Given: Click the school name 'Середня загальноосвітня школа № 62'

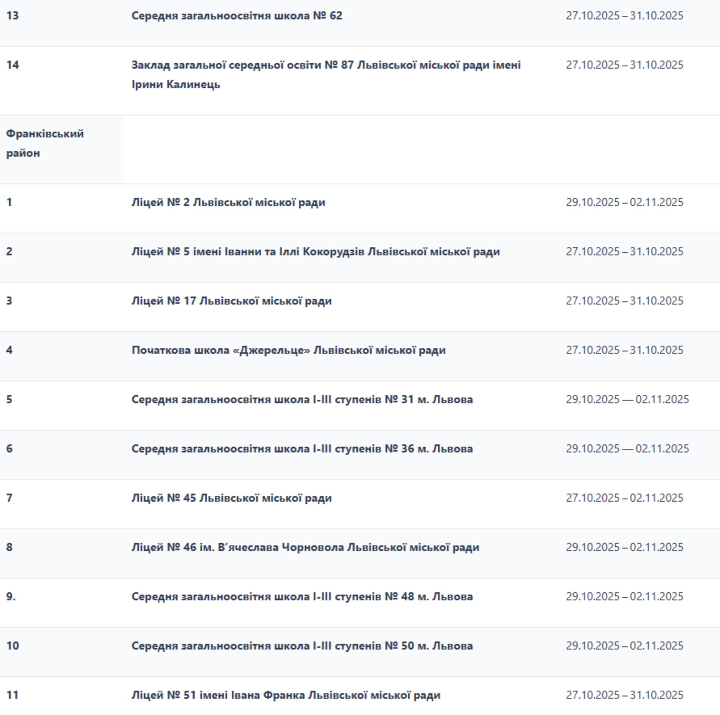Looking at the screenshot, I should pyautogui.click(x=237, y=16).
